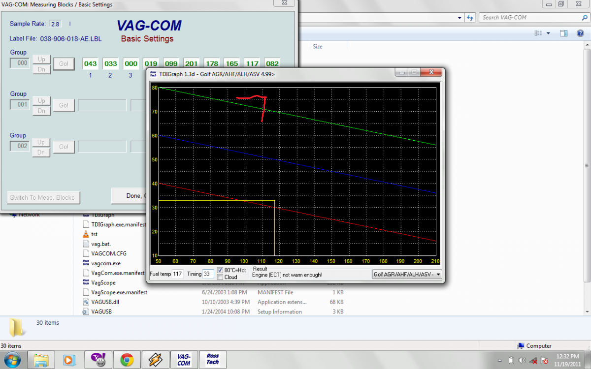This screenshot has width=591, height=369.
Task: Click the Ross Tech taskbar icon
Action: (x=213, y=359)
